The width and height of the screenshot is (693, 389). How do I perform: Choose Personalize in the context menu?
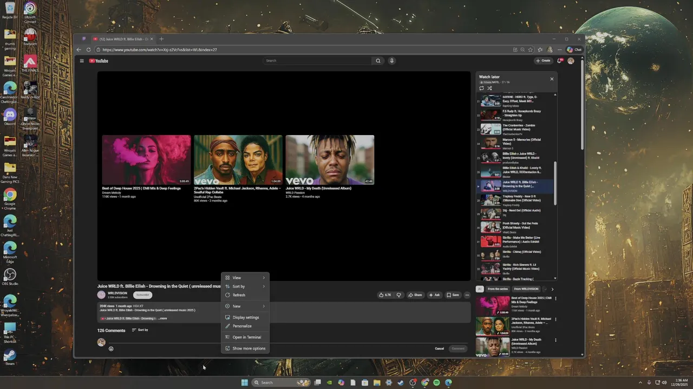(245, 326)
